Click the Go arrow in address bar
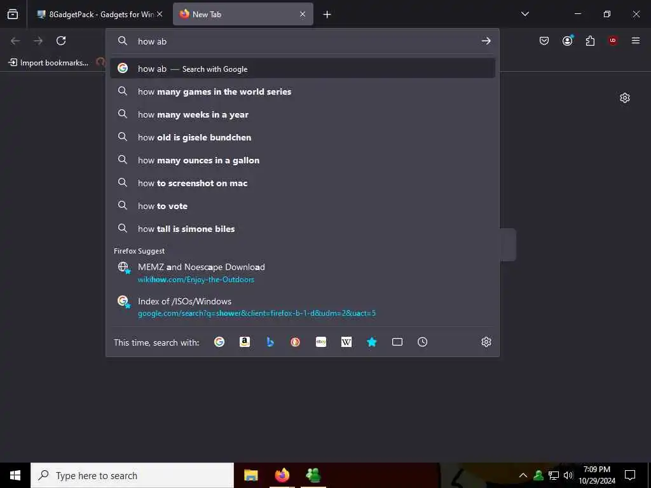 pos(486,41)
